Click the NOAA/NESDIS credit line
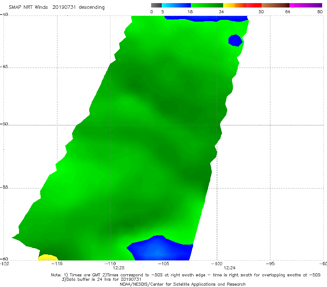This screenshot has height=287, width=327. 183,284
